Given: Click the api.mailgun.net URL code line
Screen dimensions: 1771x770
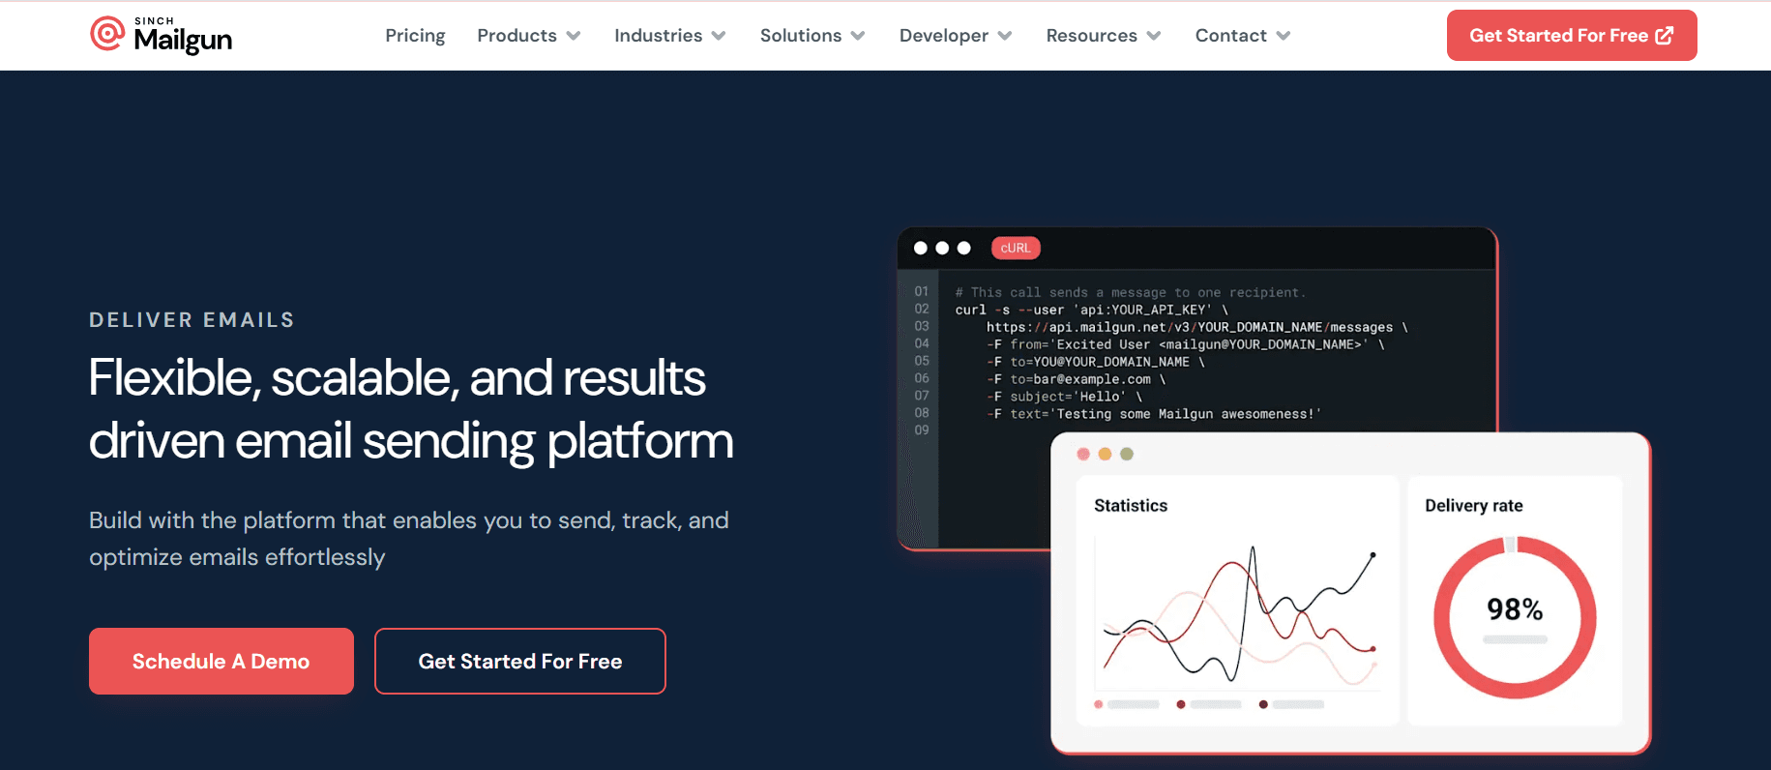Looking at the screenshot, I should 1197,327.
